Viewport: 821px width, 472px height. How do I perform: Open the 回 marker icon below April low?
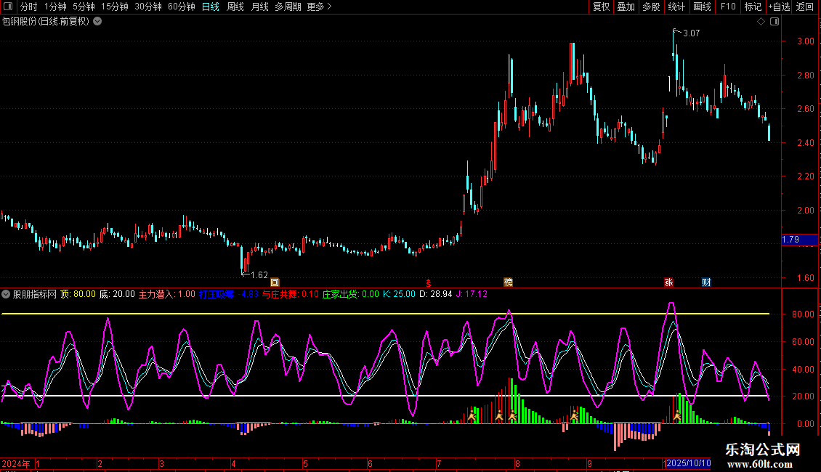(x=275, y=282)
